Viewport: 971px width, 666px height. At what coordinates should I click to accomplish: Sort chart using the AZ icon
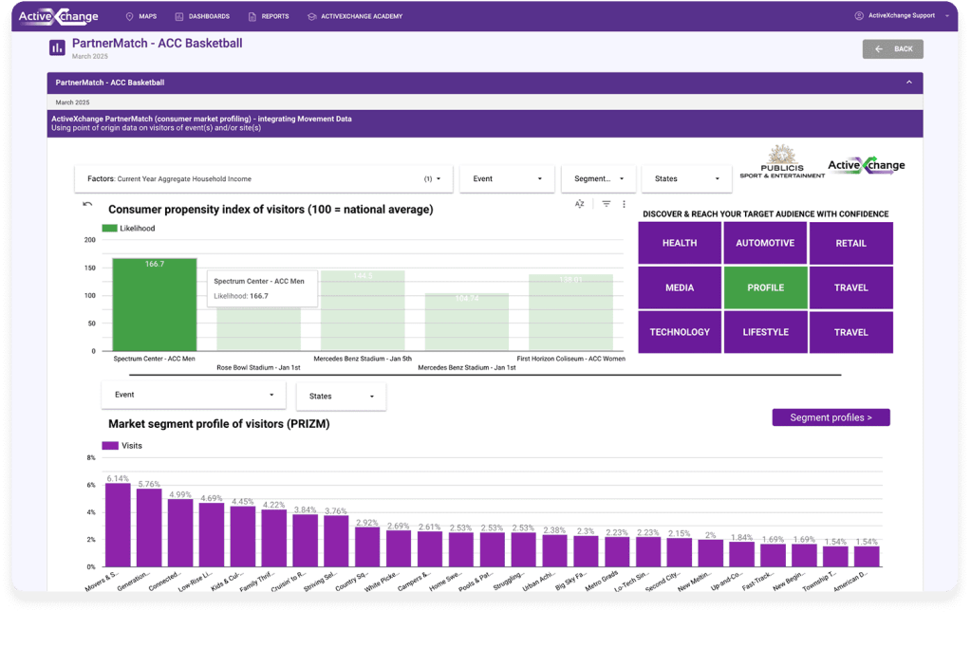[x=579, y=204]
